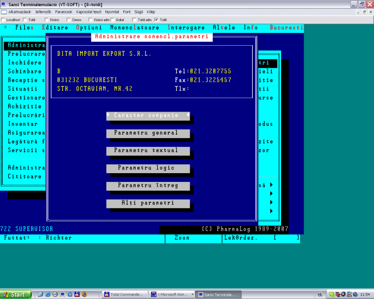The width and height of the screenshot is (374, 299).
Task: Check the Kinizsi checkbox
Action: [47, 20]
